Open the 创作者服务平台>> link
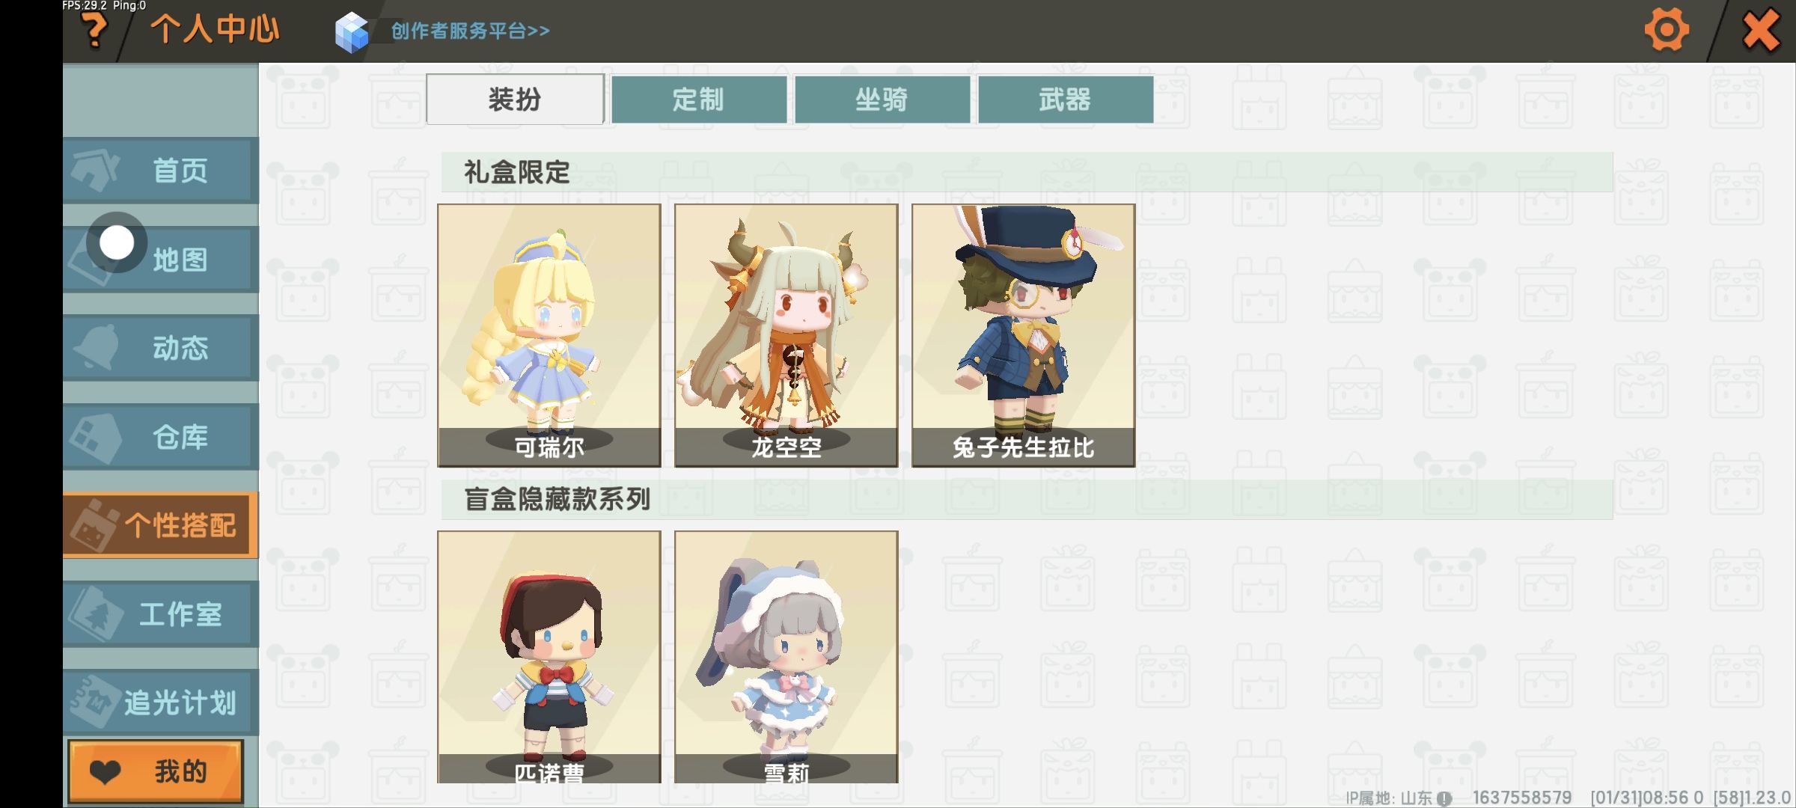 click(470, 31)
